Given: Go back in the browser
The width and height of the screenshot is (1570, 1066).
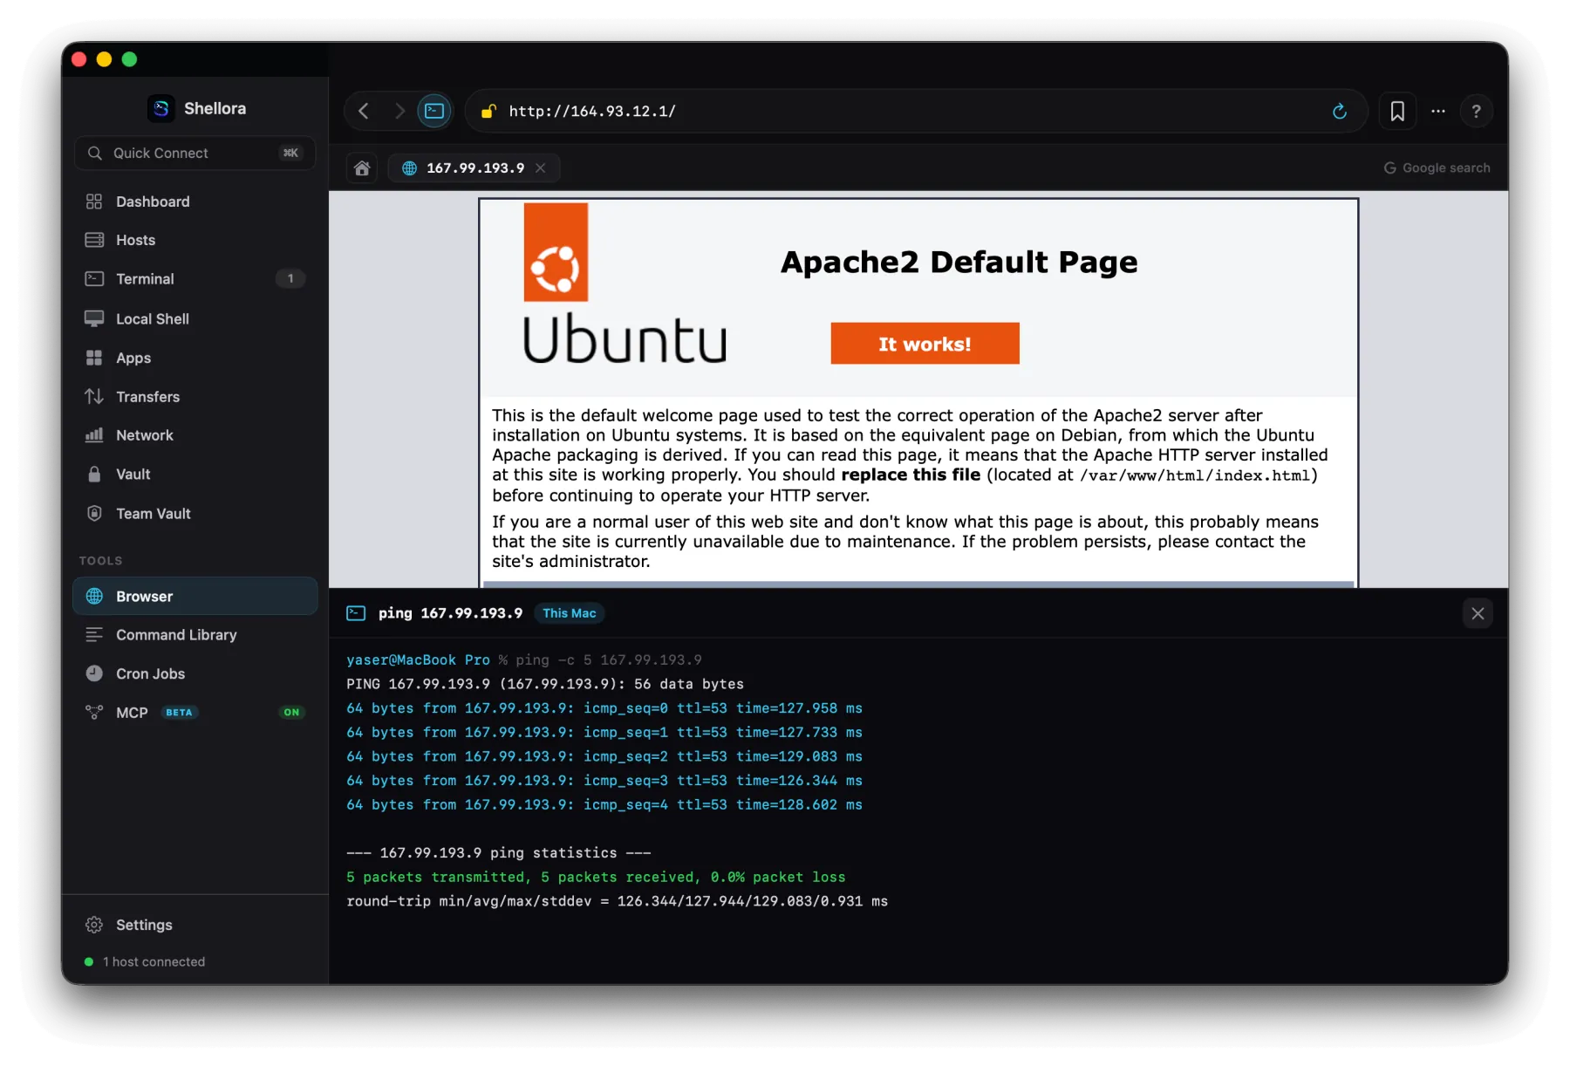Looking at the screenshot, I should point(364,111).
